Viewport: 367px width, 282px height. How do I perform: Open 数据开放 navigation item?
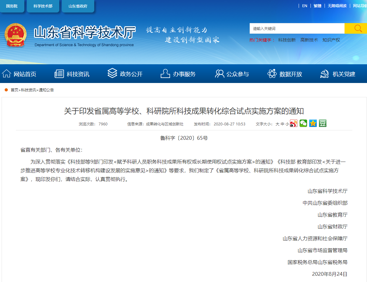[285, 74]
